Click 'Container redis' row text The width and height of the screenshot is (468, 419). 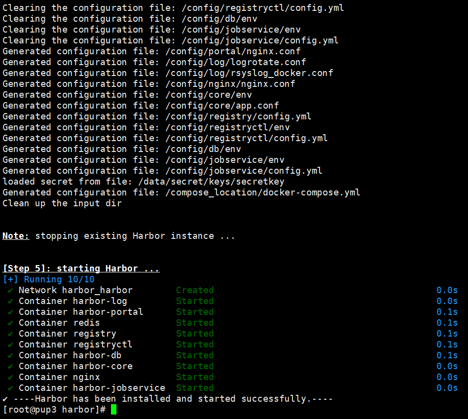point(59,323)
